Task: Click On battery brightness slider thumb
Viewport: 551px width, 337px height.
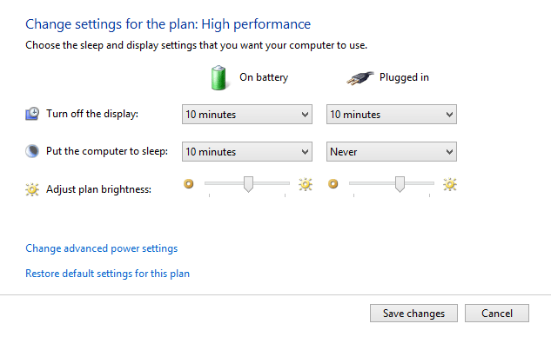Action: pyautogui.click(x=248, y=184)
